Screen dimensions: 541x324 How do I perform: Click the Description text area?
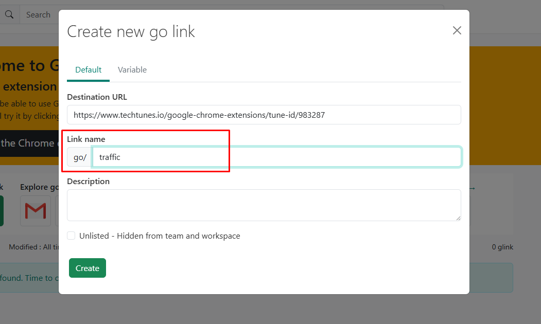[x=264, y=205]
